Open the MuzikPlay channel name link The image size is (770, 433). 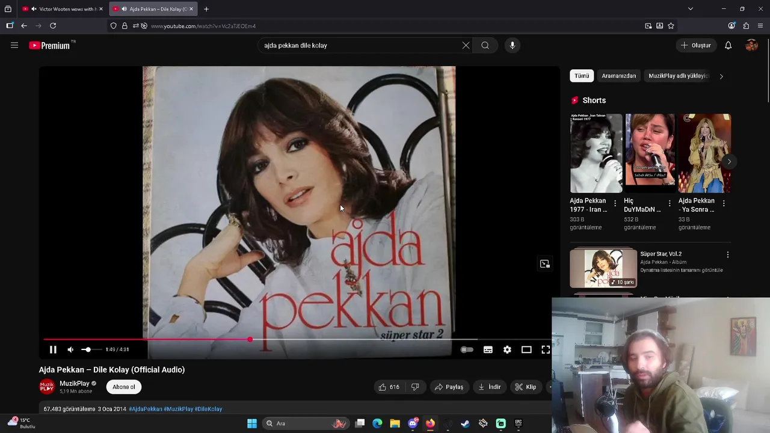74,383
